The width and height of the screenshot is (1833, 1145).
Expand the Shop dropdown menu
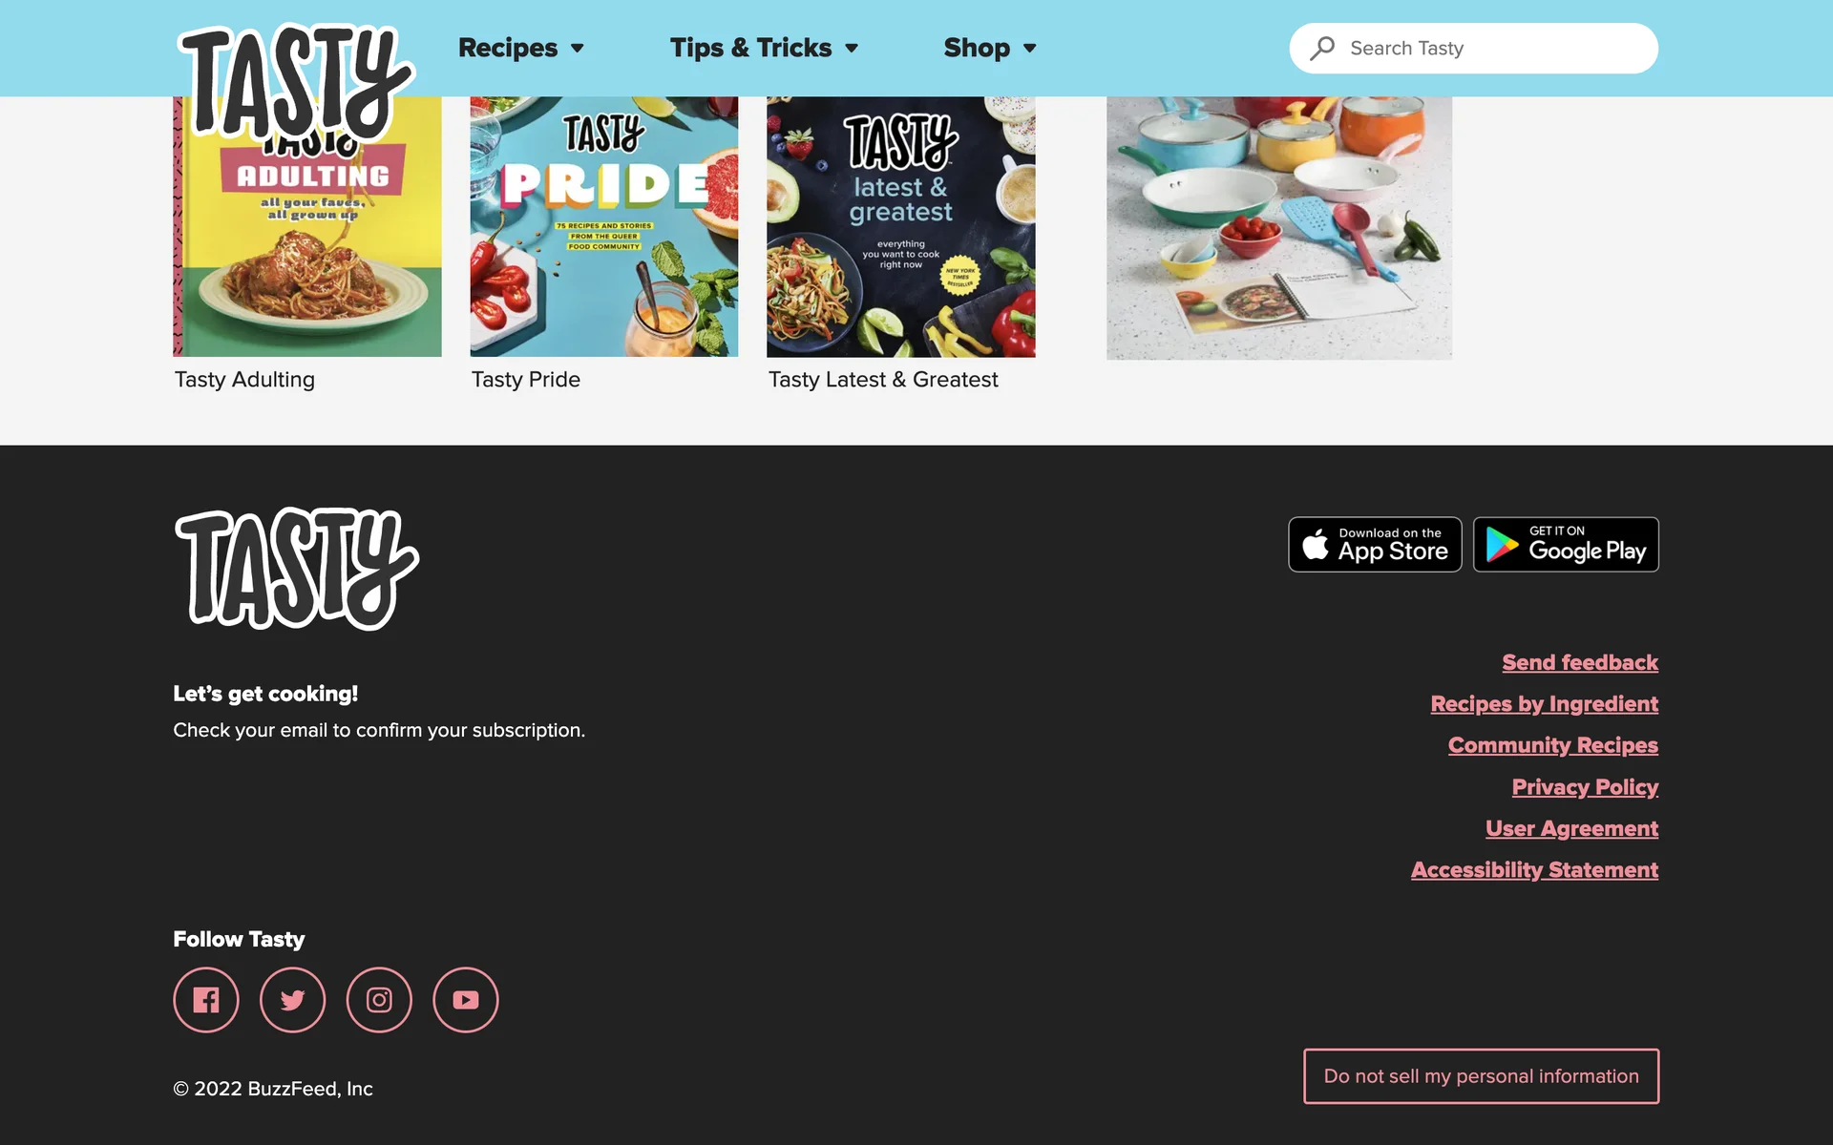coord(990,48)
